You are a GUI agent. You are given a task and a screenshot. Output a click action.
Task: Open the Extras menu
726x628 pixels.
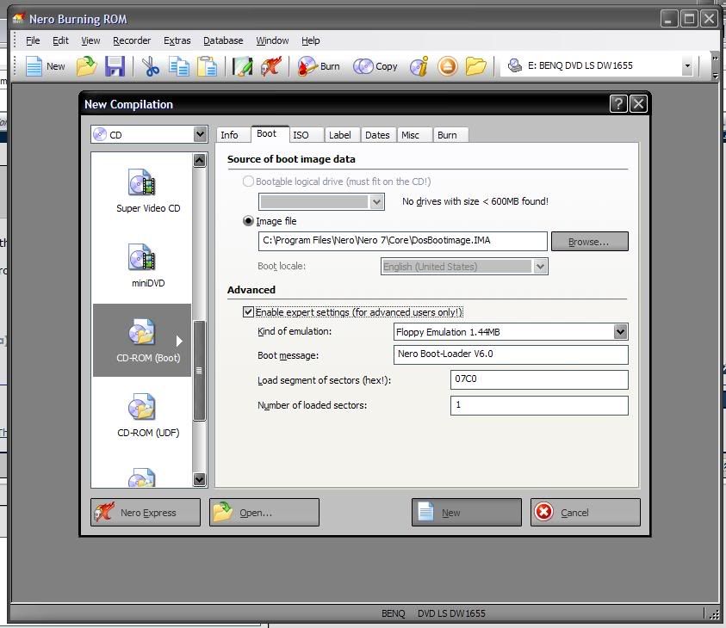(x=177, y=40)
